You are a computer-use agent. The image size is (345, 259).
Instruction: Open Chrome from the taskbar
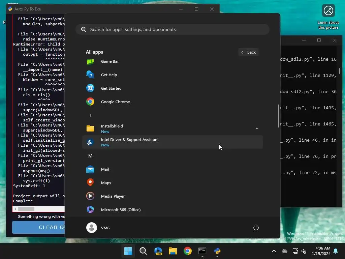pyautogui.click(x=188, y=251)
